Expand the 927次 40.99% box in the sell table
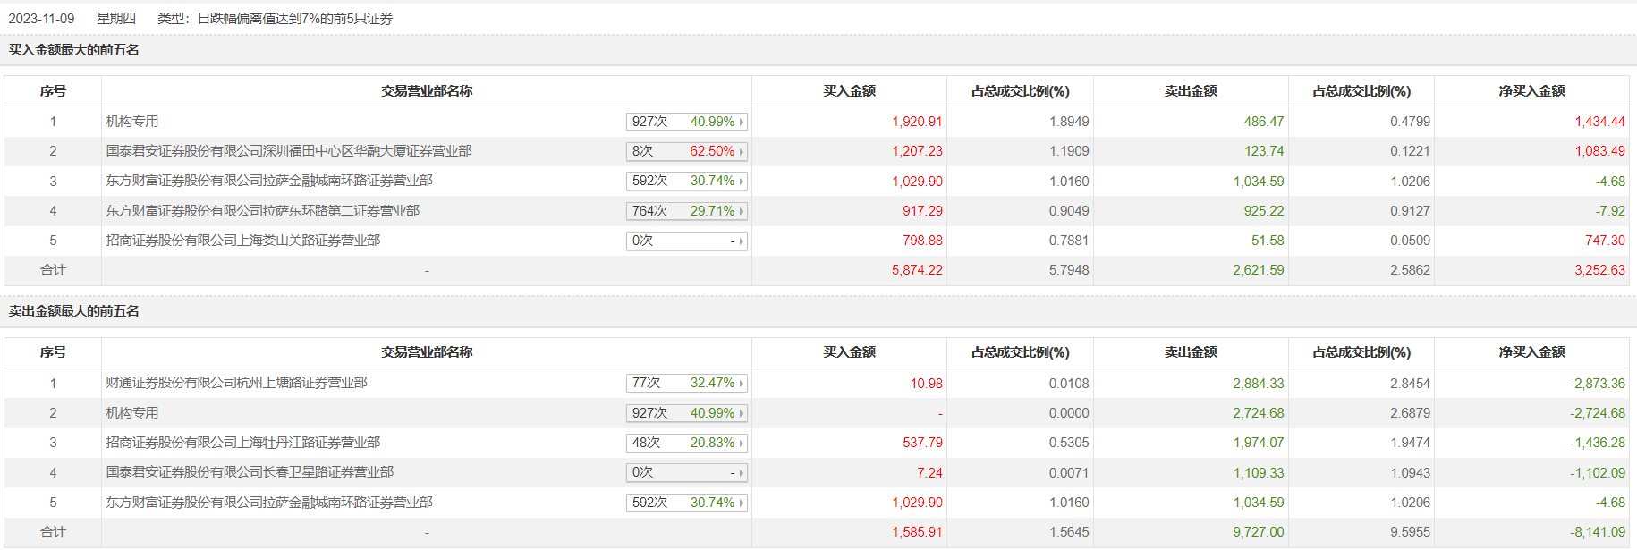 click(x=741, y=414)
